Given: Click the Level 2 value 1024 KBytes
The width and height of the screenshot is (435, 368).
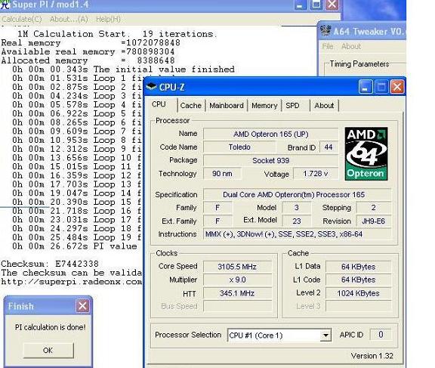Looking at the screenshot, I should tap(358, 293).
